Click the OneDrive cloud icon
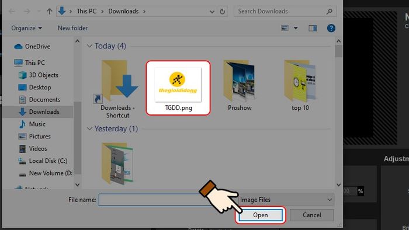Image resolution: width=409 pixels, height=230 pixels. pyautogui.click(x=18, y=46)
